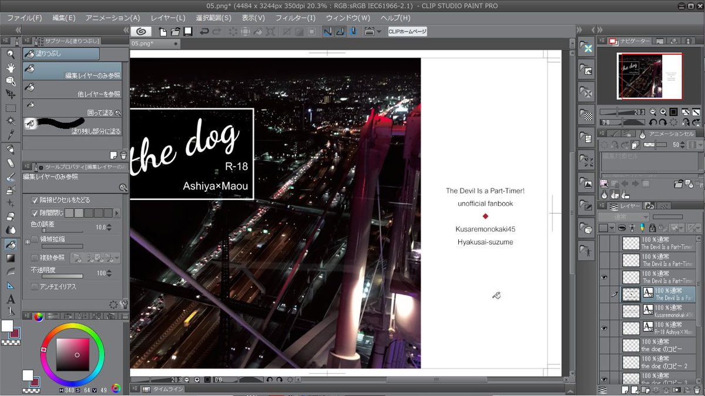This screenshot has width=705, height=396.
Task: Toggle snap to special ruler icon
Action: coord(340,31)
